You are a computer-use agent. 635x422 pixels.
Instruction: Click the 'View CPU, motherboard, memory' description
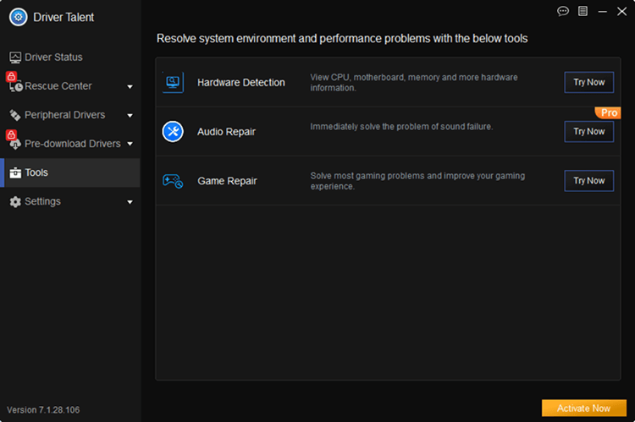[x=414, y=83]
